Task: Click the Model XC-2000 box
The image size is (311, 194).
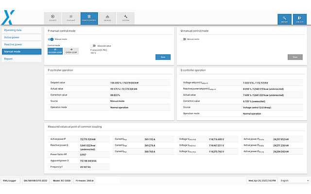Action: click(62, 180)
